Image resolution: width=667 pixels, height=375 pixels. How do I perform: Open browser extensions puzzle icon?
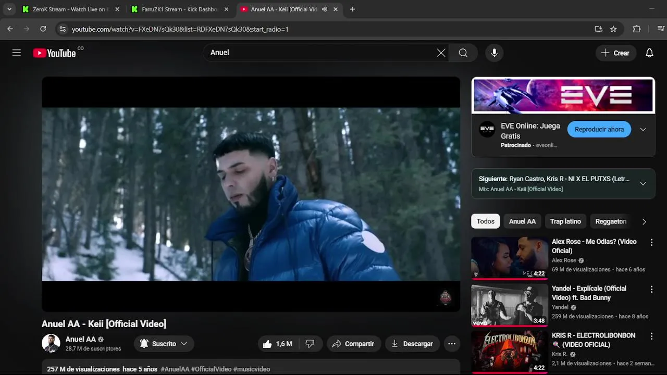637,29
